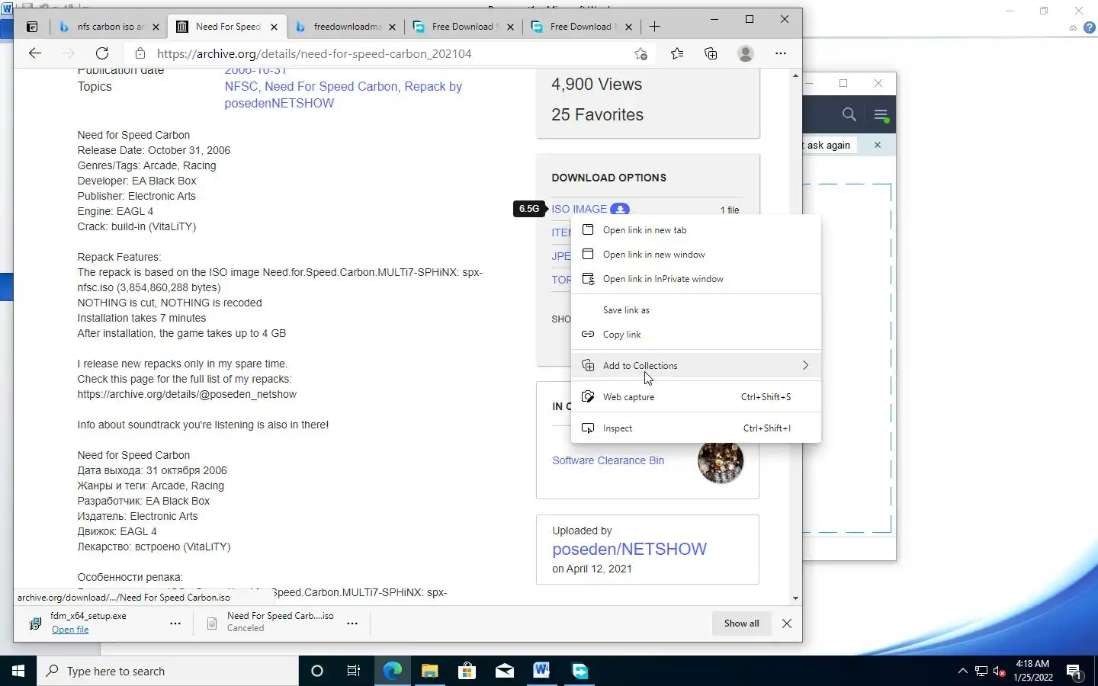Open Cortana circle in taskbar

point(317,671)
